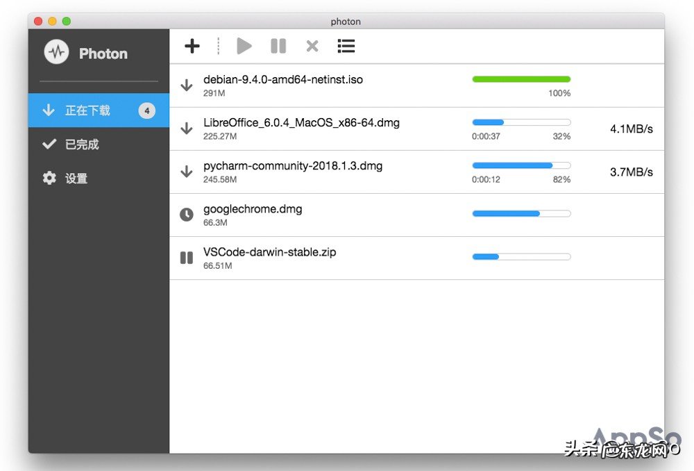Click remaining time 0:00:37

coord(486,136)
